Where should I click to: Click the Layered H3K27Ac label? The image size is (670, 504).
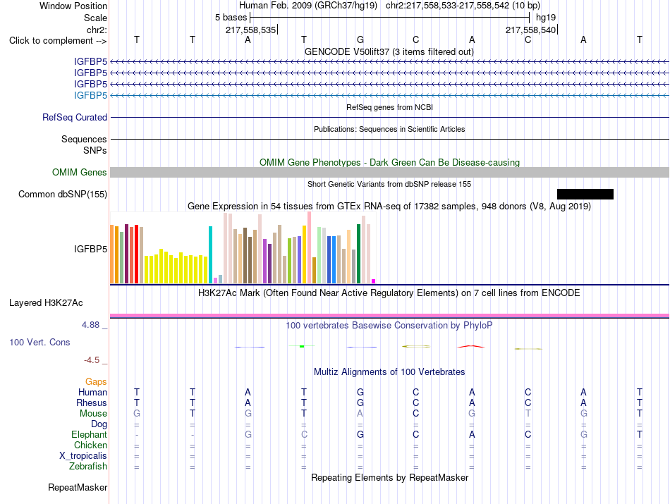[x=46, y=303]
